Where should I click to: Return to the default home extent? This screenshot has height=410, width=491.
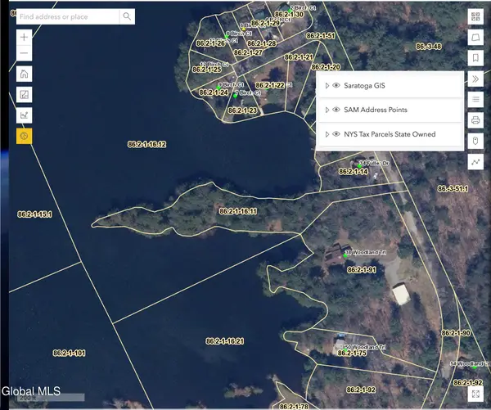coord(24,74)
